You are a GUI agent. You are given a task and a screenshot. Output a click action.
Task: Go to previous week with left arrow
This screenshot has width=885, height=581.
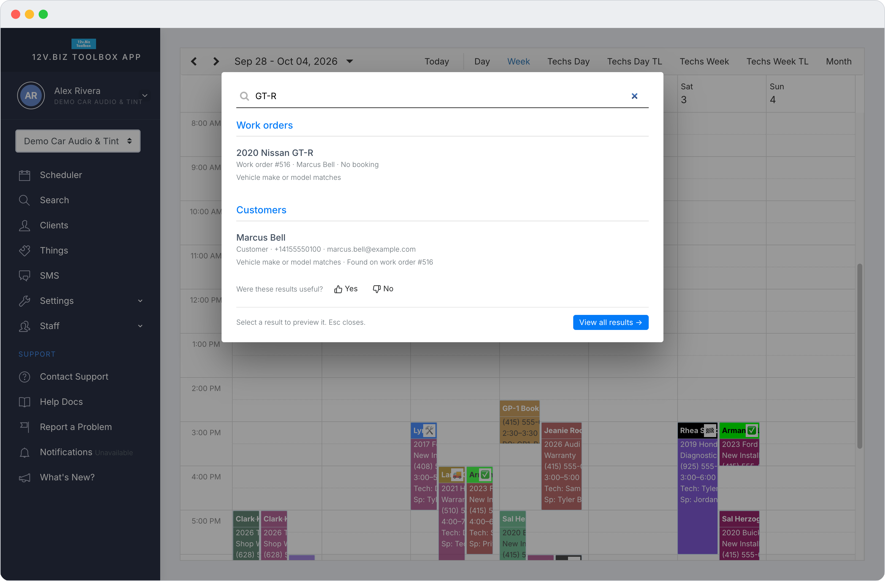click(194, 61)
